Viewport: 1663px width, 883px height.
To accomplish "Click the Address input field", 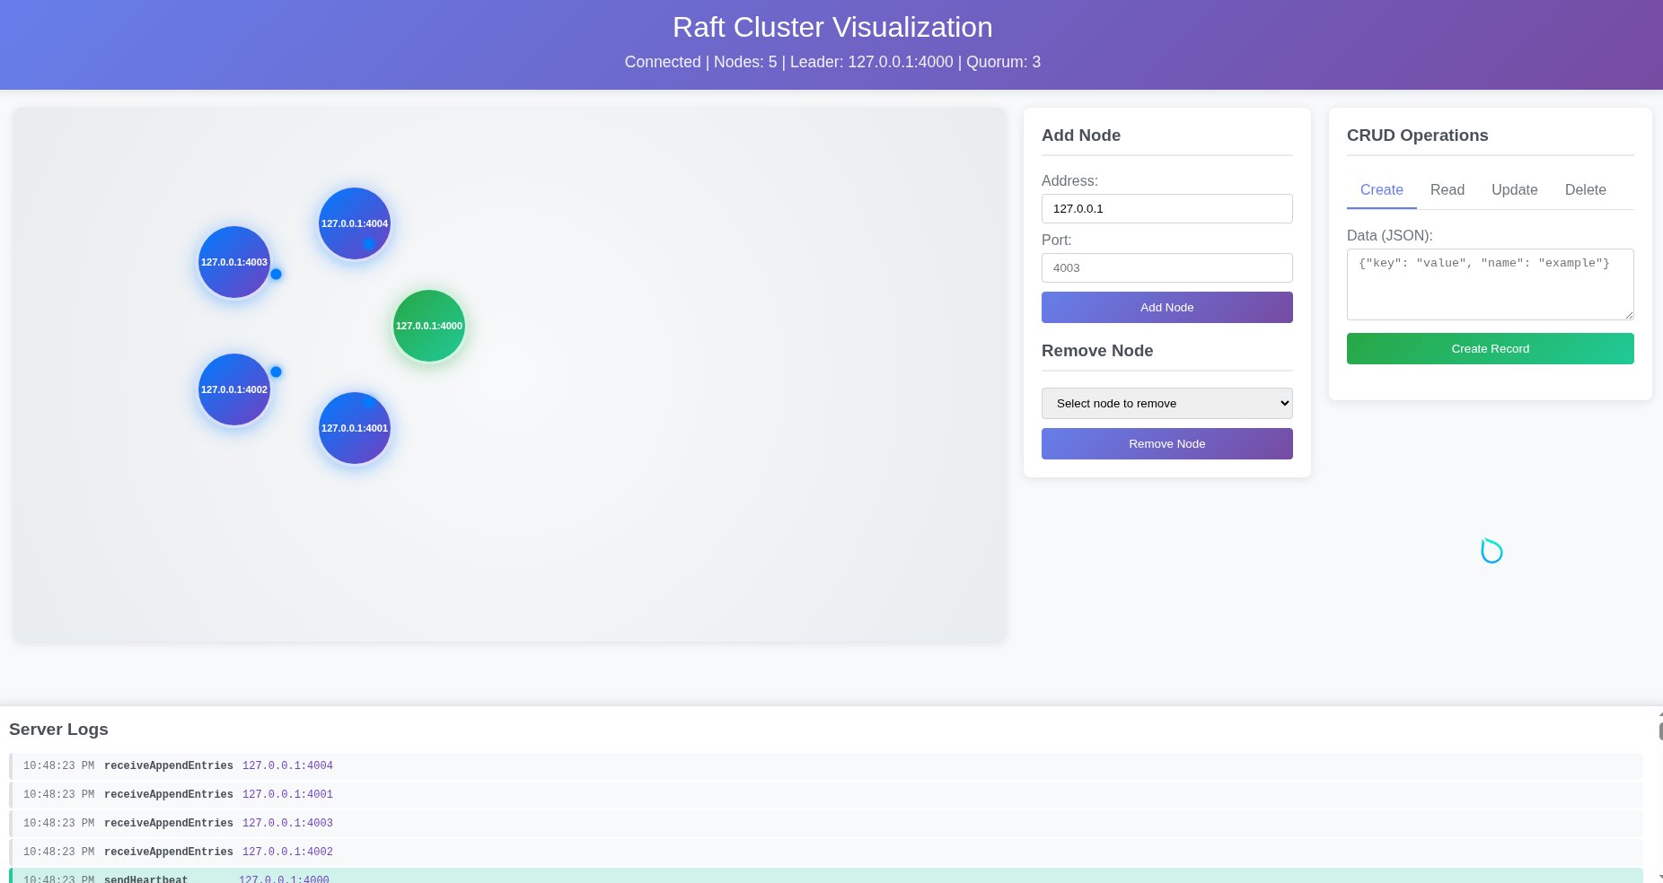I will (x=1166, y=208).
